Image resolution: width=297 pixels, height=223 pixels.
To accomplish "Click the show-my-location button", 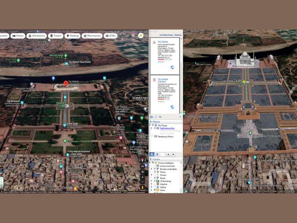I will (143, 172).
